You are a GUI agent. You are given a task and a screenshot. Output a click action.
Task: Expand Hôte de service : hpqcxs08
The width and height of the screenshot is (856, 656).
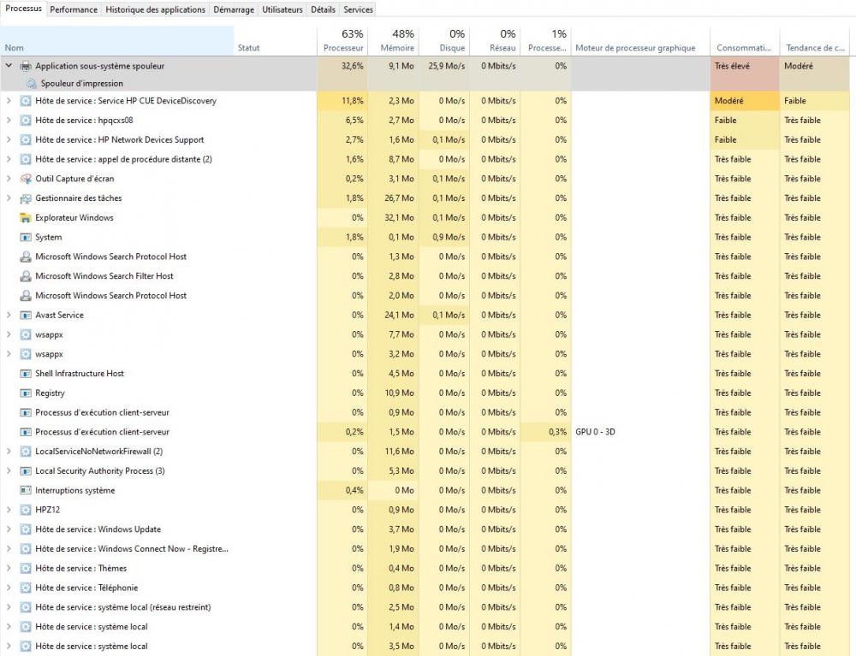tap(9, 121)
